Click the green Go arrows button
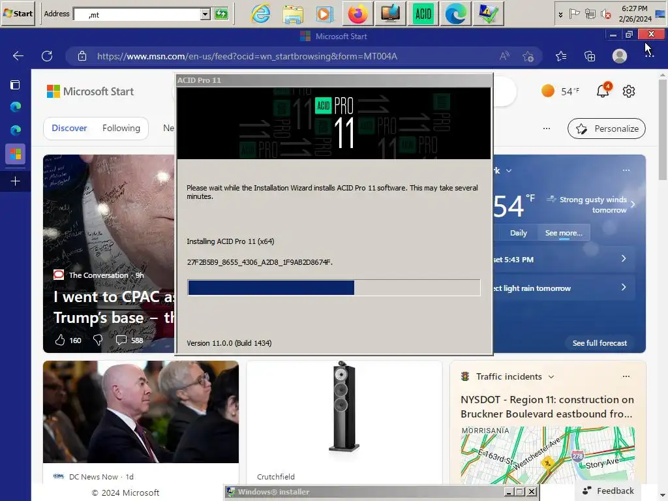 [221, 14]
